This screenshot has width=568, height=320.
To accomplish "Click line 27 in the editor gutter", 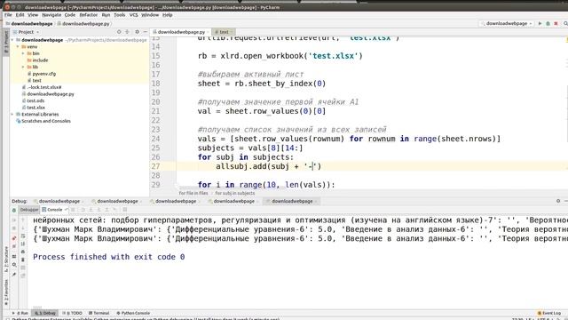I will (156, 166).
